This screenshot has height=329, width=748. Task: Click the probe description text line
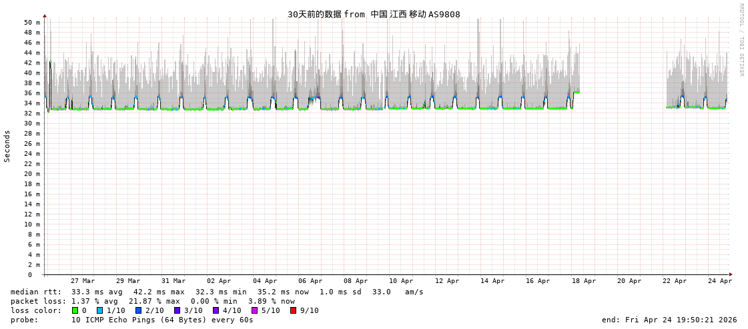(132, 320)
